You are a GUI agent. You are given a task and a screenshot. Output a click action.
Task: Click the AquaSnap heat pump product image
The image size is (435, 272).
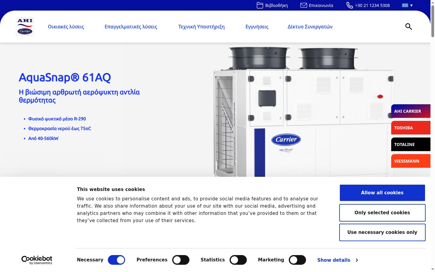pos(304,112)
